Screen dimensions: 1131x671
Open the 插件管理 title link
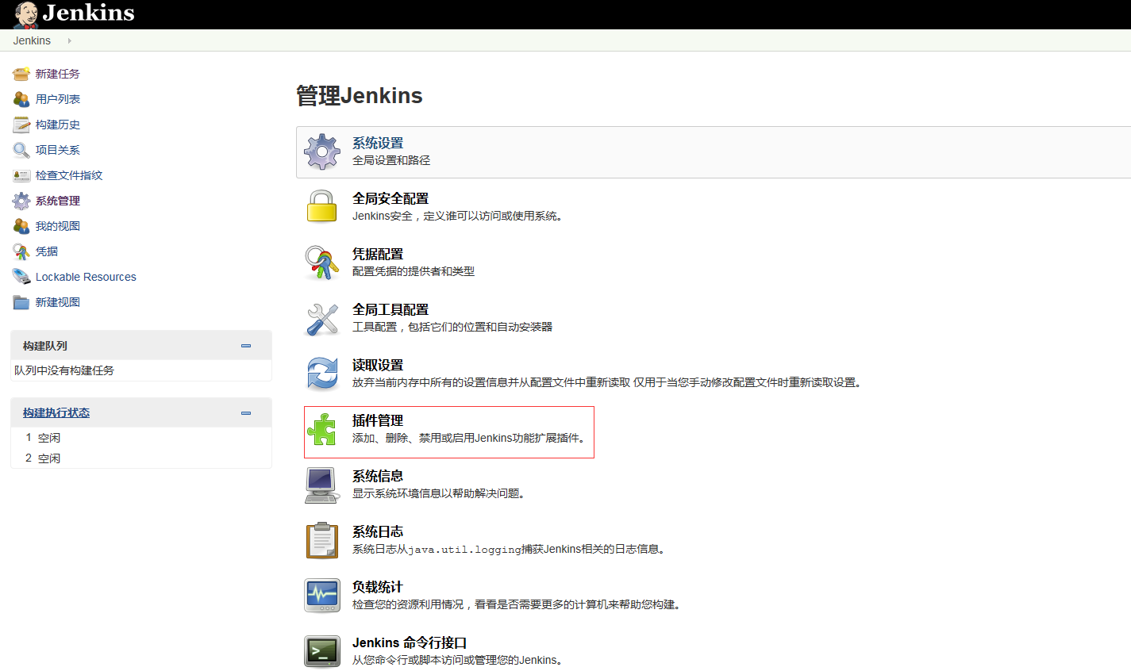pos(378,420)
